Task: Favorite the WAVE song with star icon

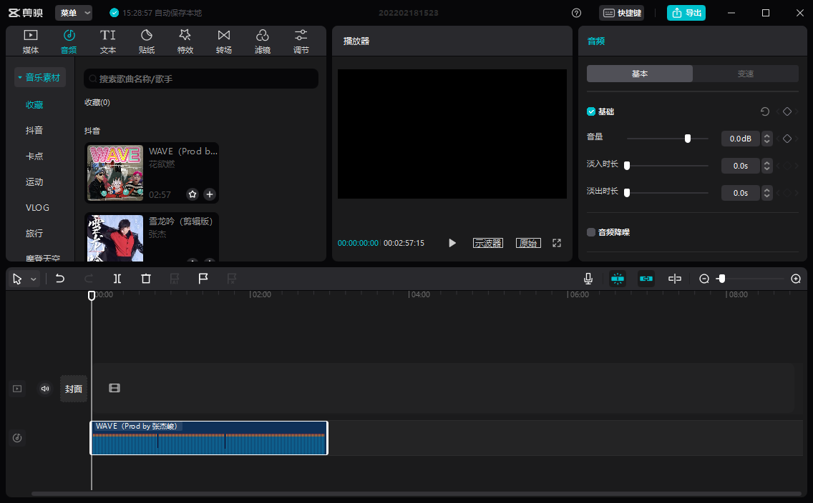Action: (193, 194)
